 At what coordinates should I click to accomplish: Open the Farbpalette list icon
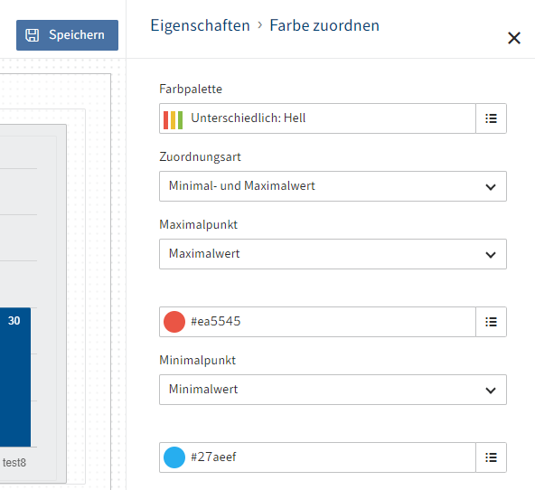[x=491, y=118]
